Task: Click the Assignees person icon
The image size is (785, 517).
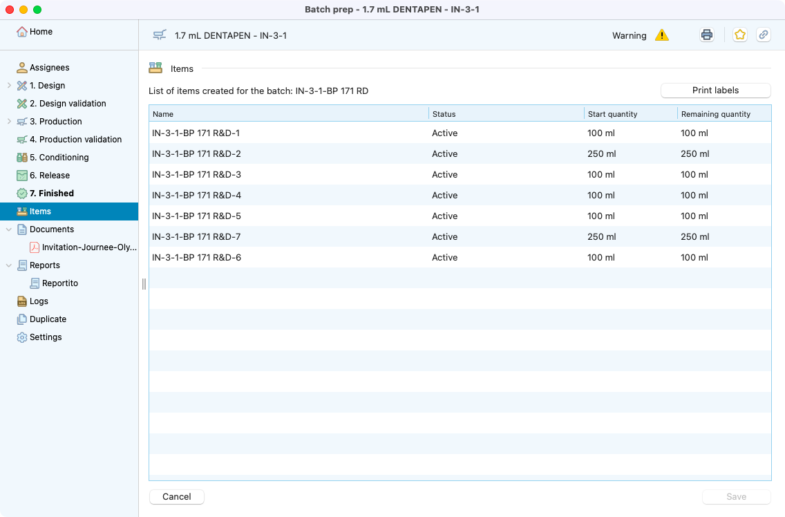Action: pyautogui.click(x=21, y=68)
